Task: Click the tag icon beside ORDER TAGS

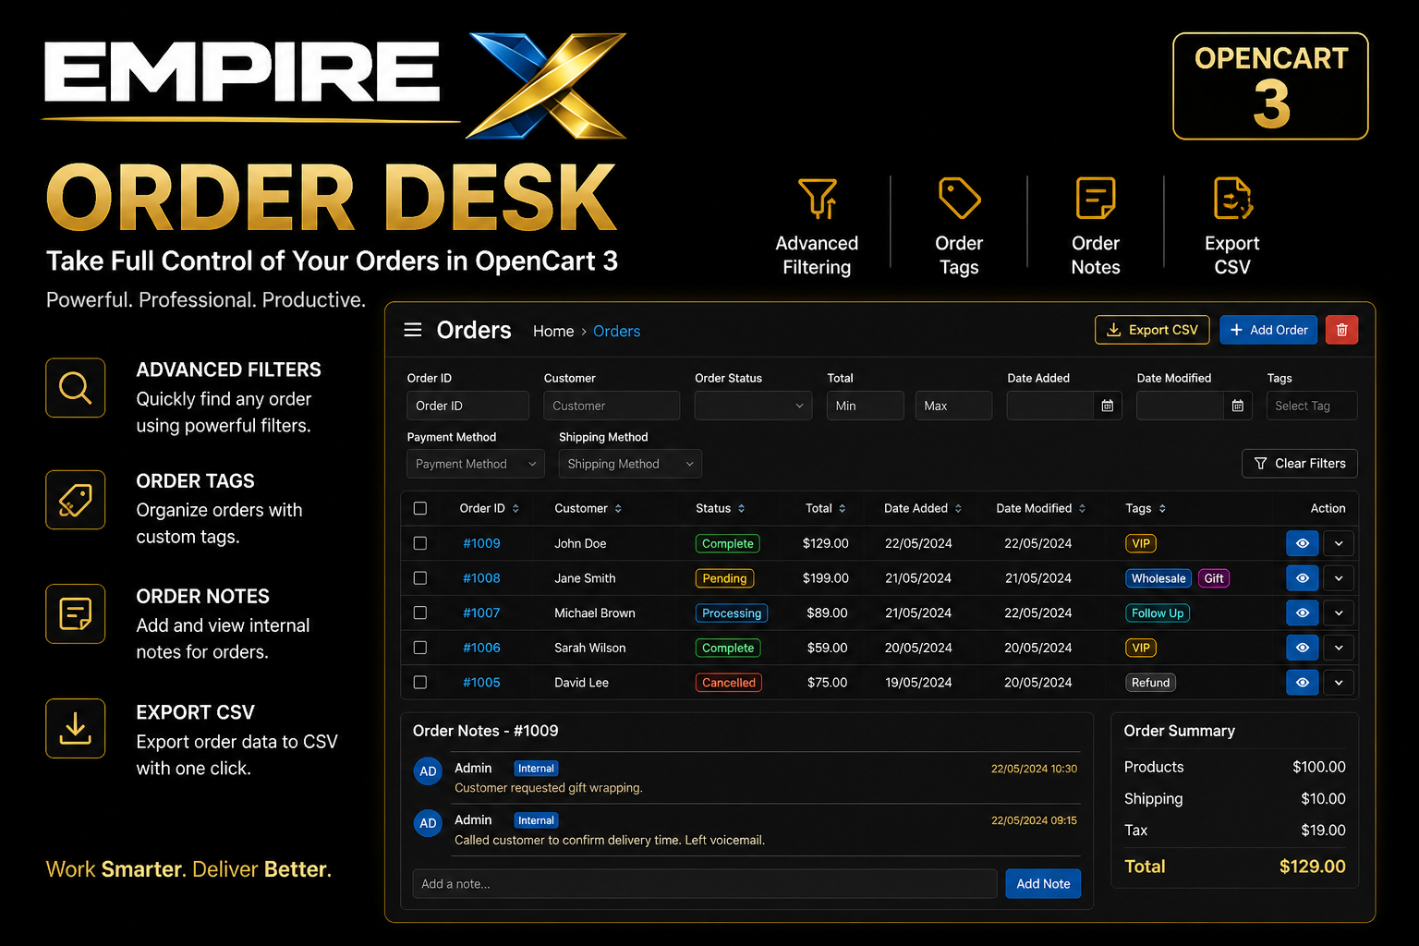Action: pos(76,500)
